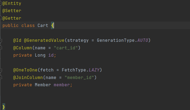Select the AUTO constant
The width and height of the screenshot is (190, 110).
[142, 40]
